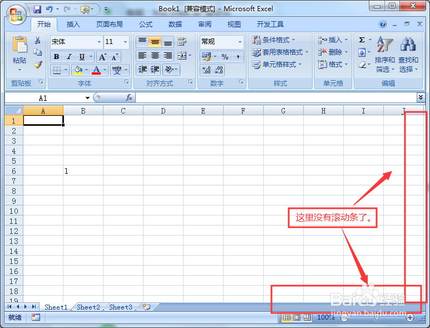Toggle wrap text in cell
This screenshot has height=328, width=430.
tap(182, 42)
